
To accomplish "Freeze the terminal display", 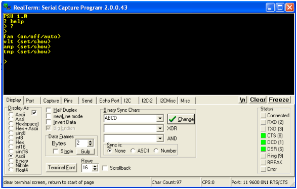I will tap(279, 100).
